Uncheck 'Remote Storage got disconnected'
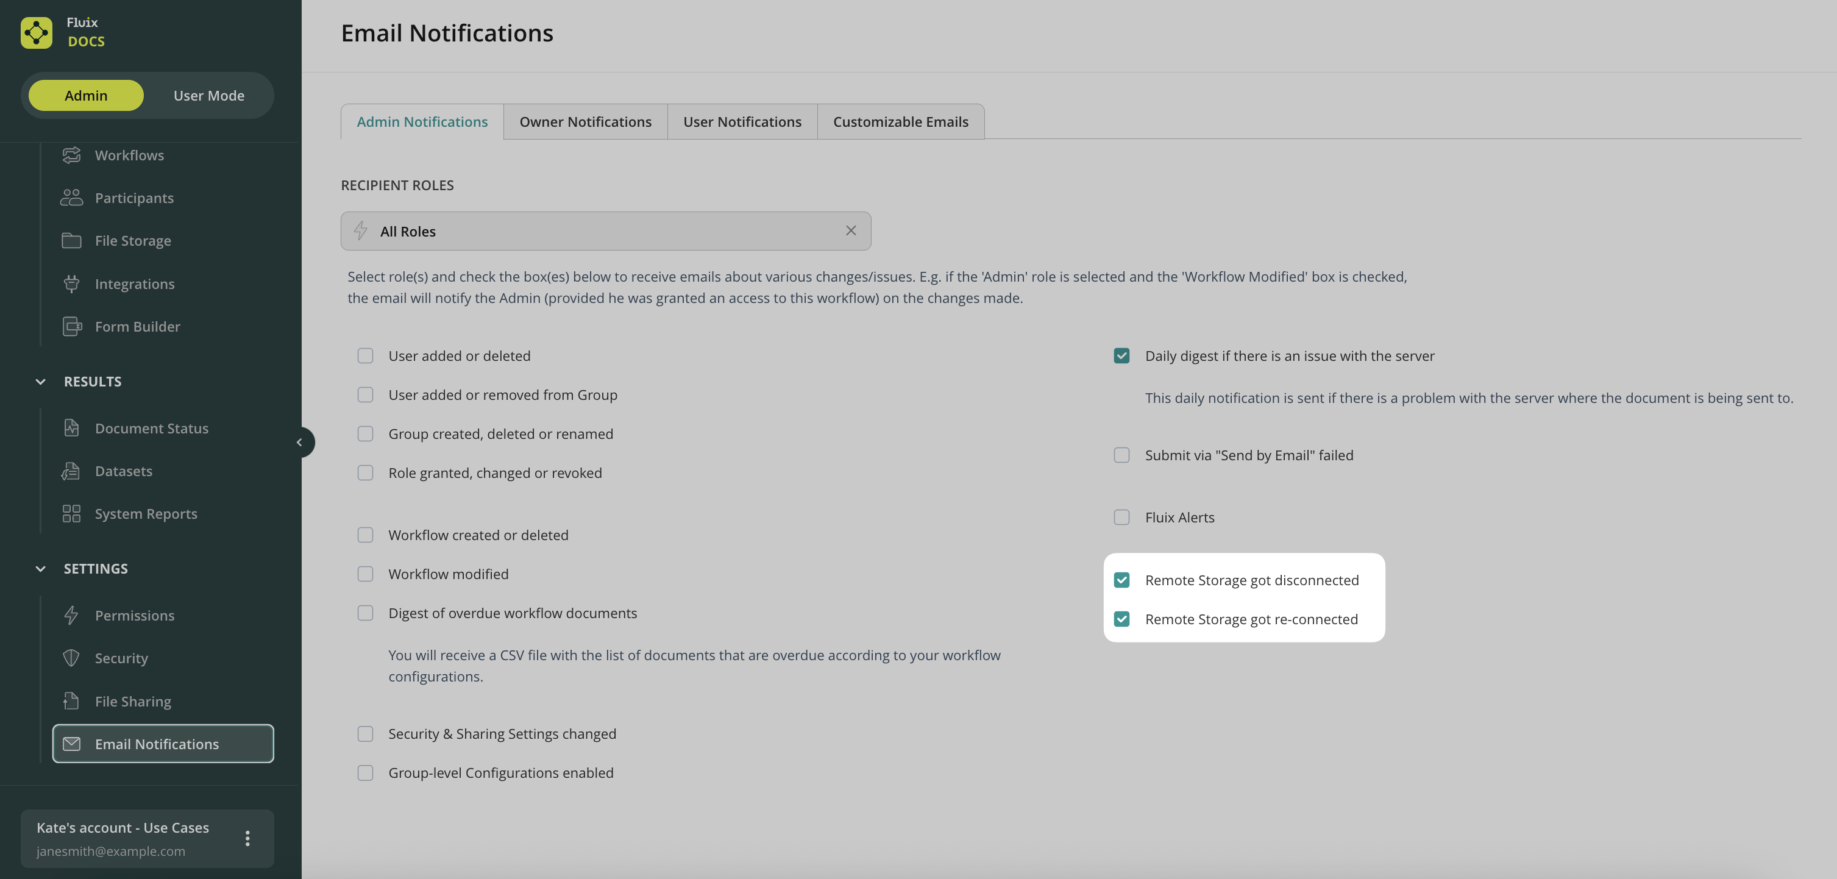Image resolution: width=1837 pixels, height=879 pixels. (1121, 580)
